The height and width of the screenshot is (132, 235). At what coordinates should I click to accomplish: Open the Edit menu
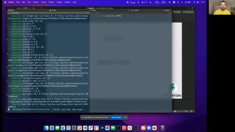23,2
